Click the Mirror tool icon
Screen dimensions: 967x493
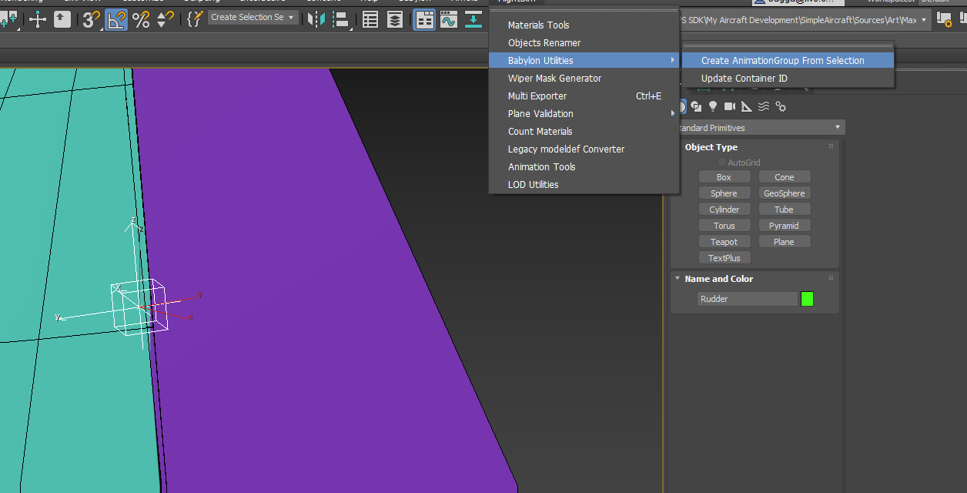(x=316, y=20)
